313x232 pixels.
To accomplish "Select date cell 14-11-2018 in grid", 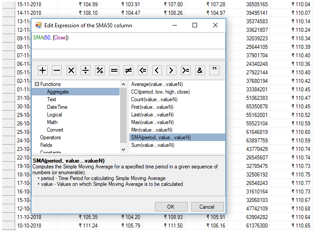I will pyautogui.click(x=36, y=13).
